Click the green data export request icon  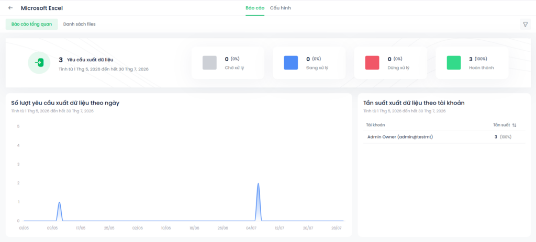pyautogui.click(x=39, y=63)
